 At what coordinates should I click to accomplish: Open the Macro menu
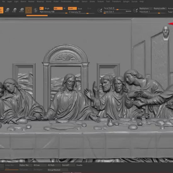pos(23,2)
